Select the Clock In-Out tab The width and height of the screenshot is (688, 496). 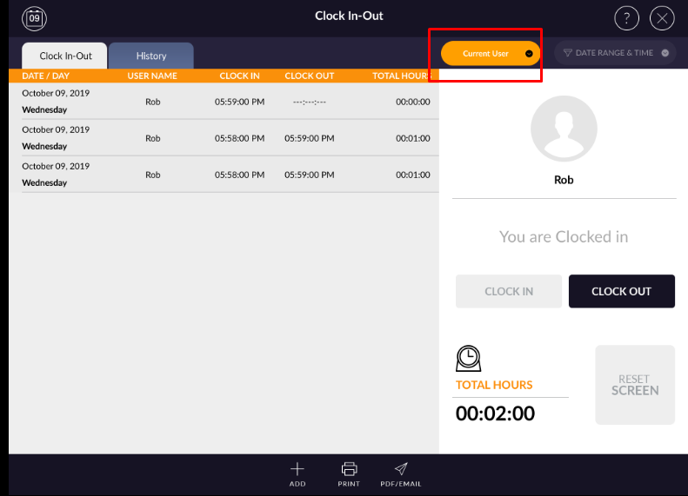point(65,56)
